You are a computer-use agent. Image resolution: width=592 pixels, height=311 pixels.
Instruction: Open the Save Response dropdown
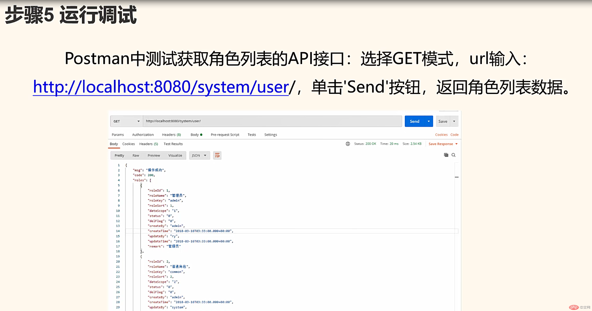(x=443, y=144)
